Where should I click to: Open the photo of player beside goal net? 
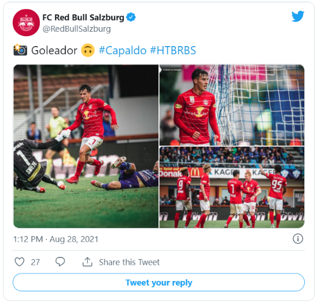click(x=232, y=105)
